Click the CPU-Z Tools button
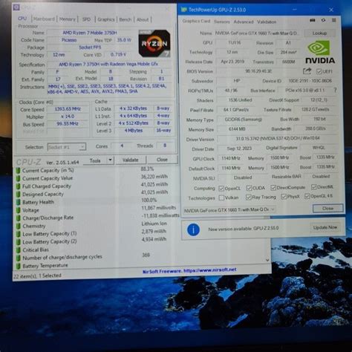 click(x=95, y=160)
